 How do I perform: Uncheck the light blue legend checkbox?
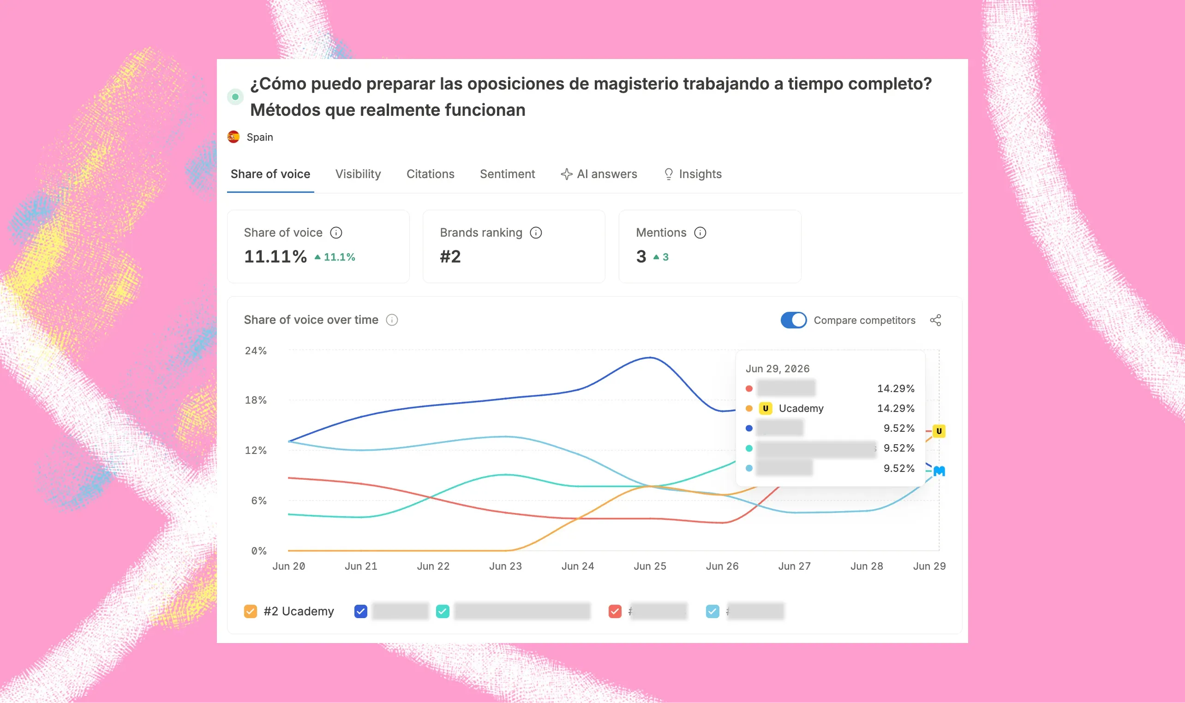(x=712, y=611)
